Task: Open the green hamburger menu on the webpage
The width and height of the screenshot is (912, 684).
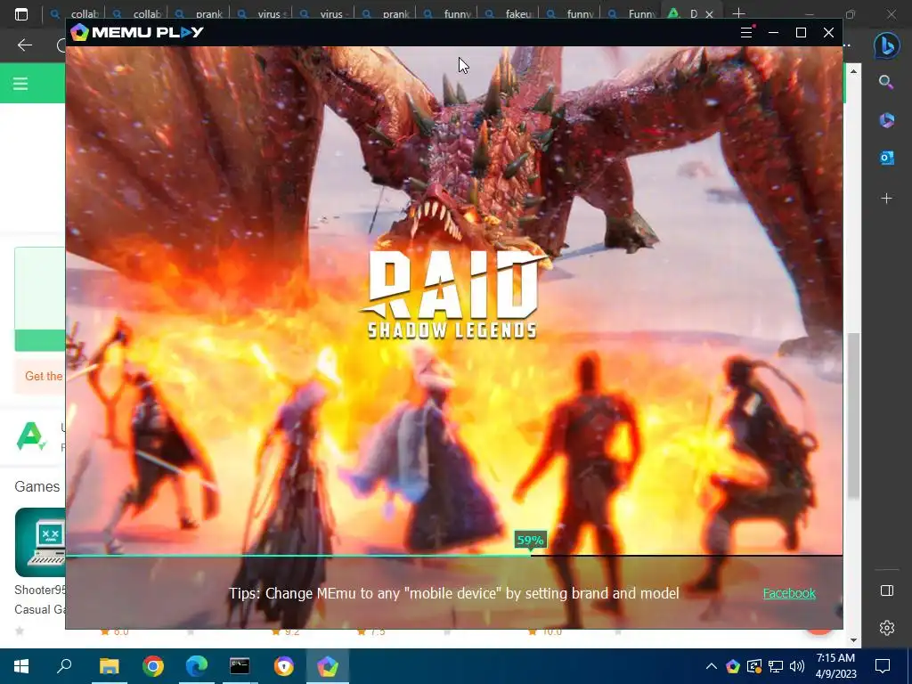Action: click(20, 84)
